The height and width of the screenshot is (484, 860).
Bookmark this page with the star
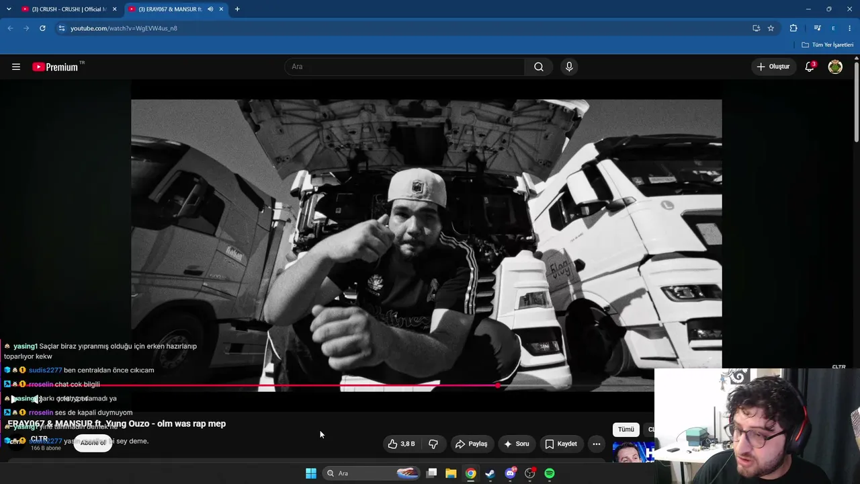click(771, 28)
